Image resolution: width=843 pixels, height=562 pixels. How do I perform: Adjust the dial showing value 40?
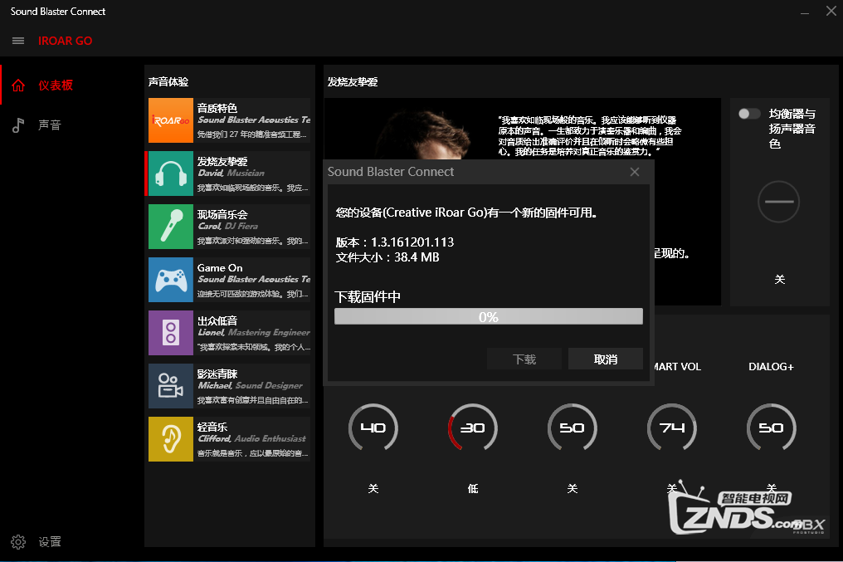tap(373, 428)
